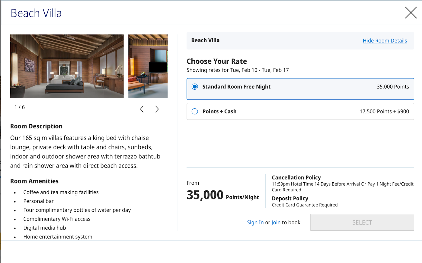Click the Beach Villa dialog title
Image resolution: width=422 pixels, height=263 pixels.
pyautogui.click(x=36, y=13)
